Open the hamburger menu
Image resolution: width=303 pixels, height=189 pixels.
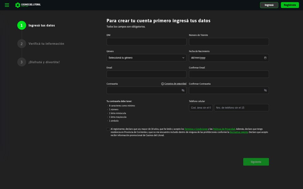click(7, 5)
